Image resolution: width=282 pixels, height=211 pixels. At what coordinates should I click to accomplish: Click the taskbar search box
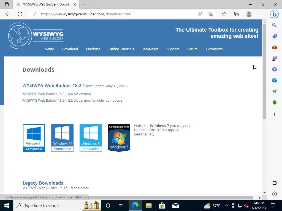[57, 206]
